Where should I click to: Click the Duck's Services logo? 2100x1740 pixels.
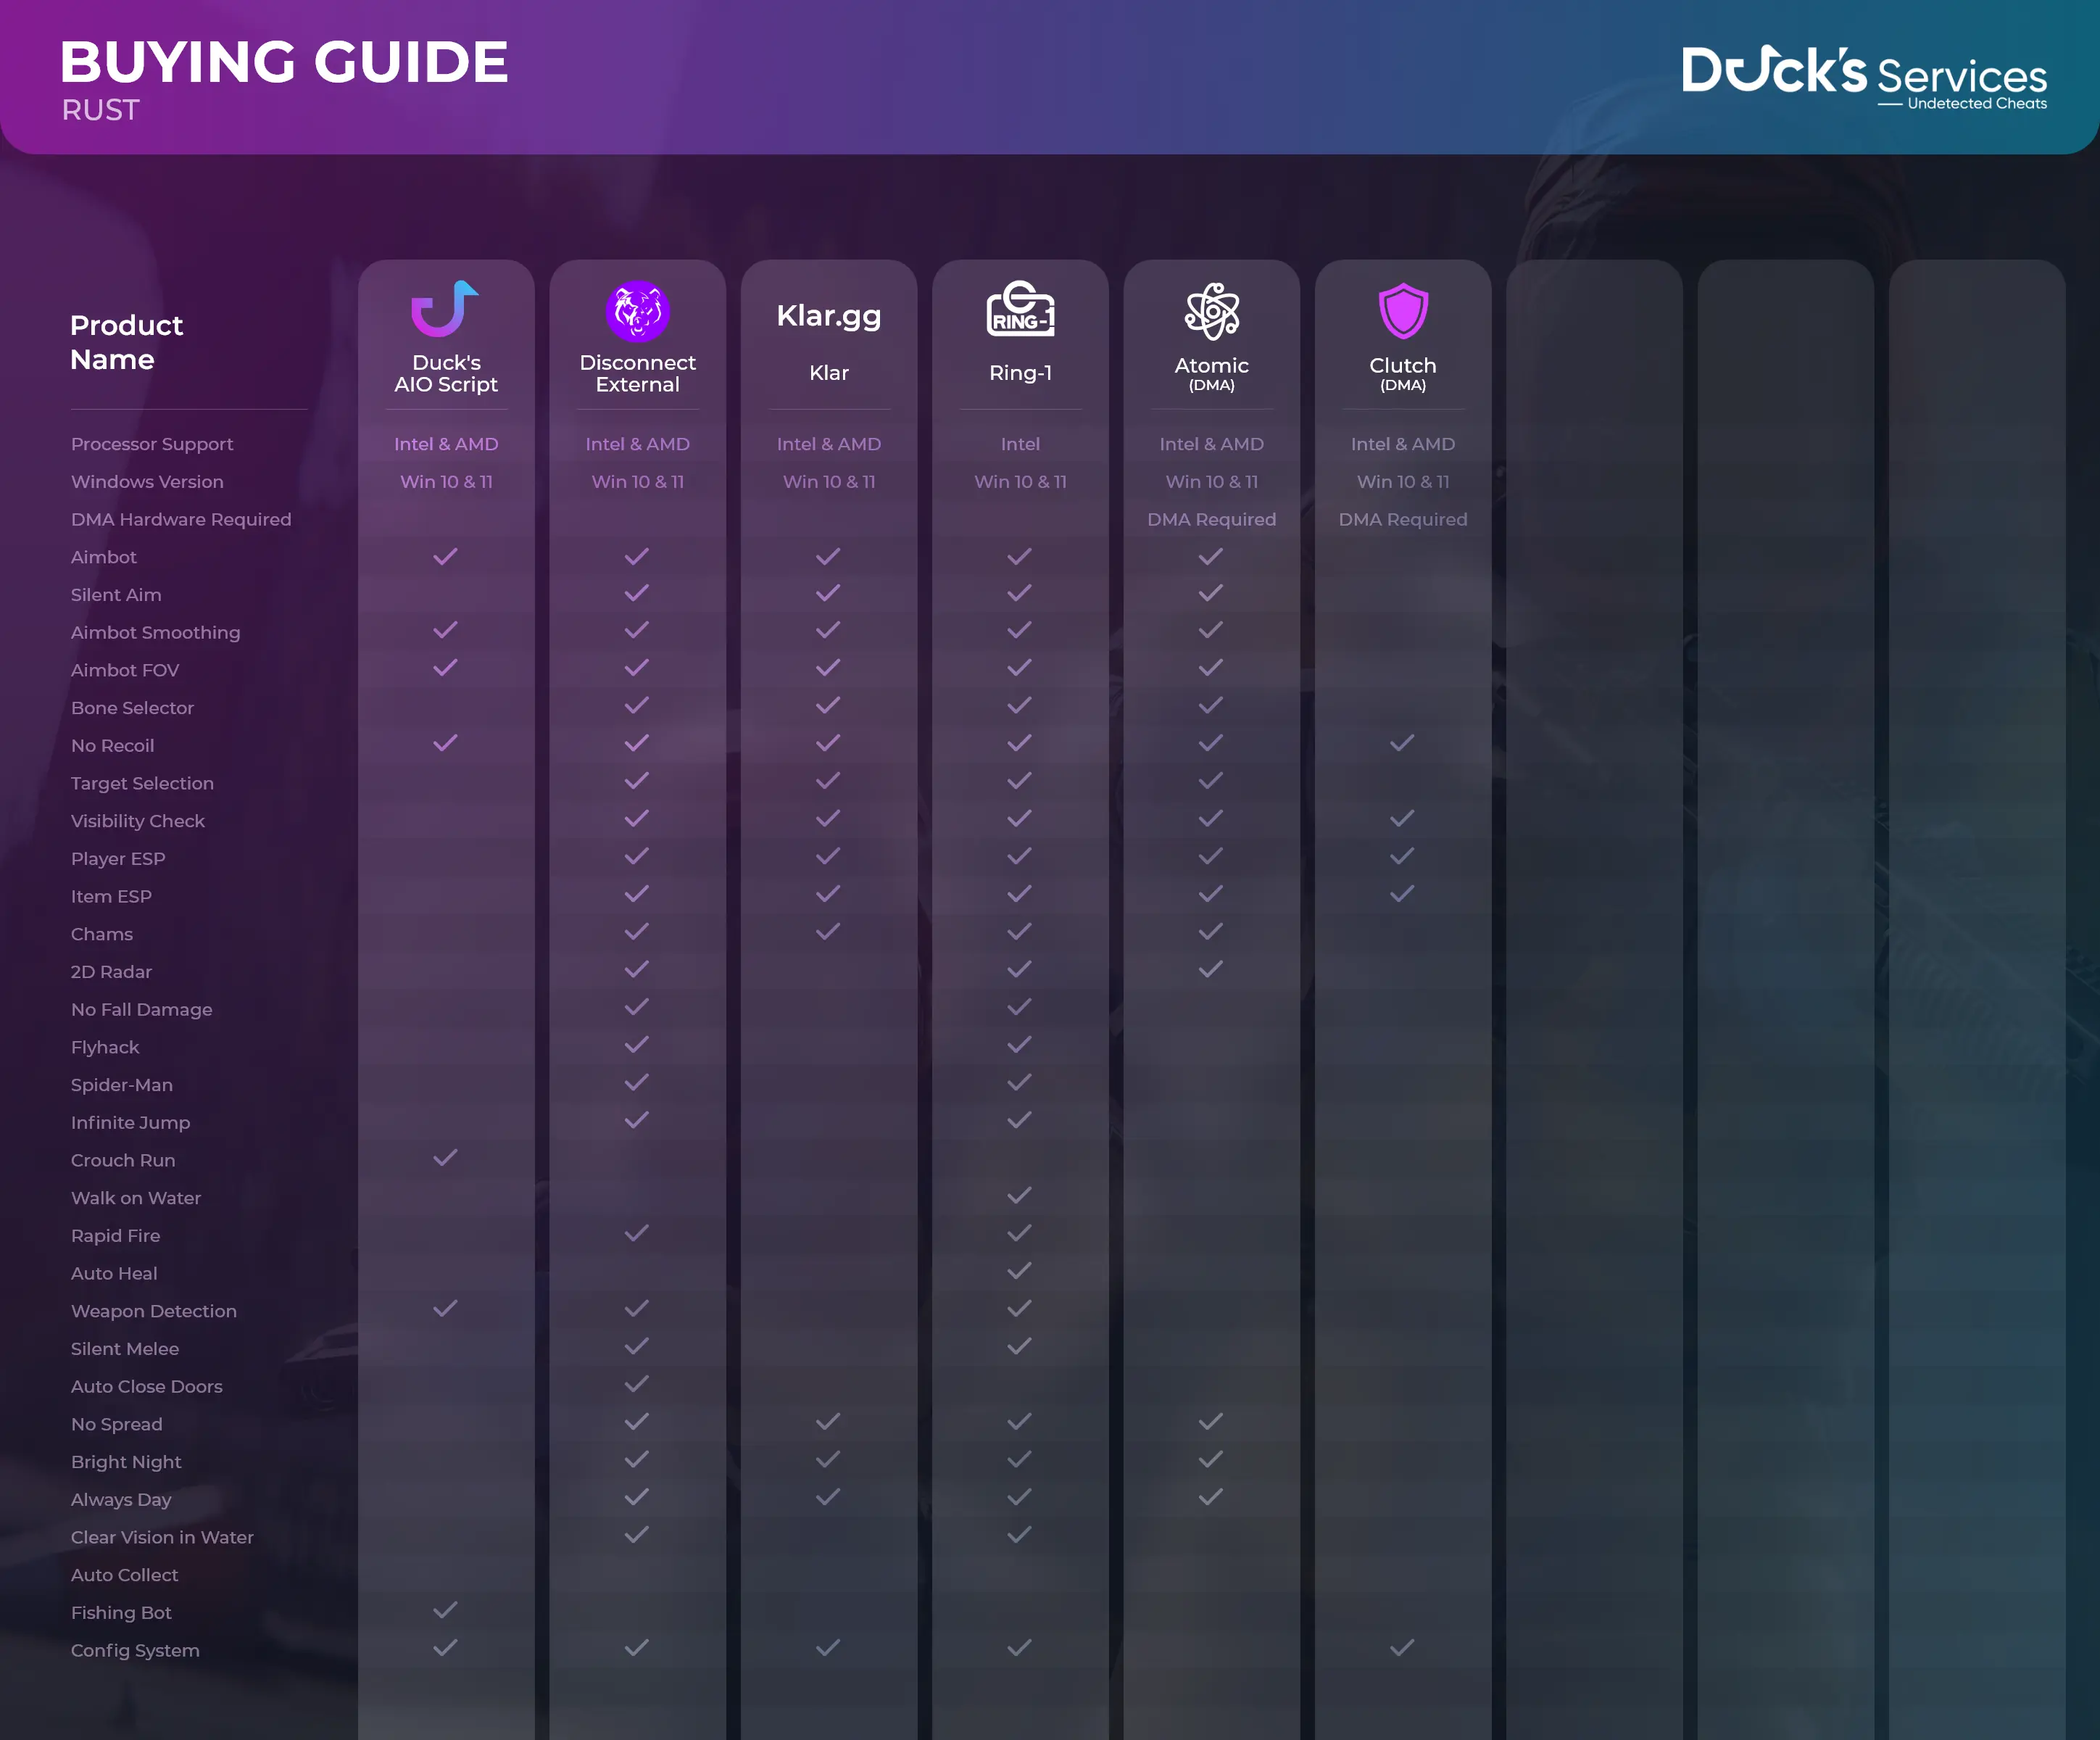[1864, 77]
